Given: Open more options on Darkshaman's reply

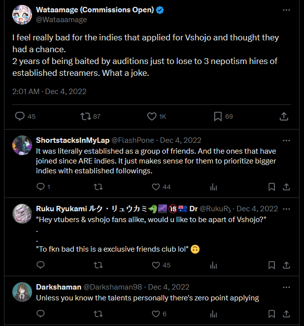Looking at the screenshot, I should click(x=286, y=287).
